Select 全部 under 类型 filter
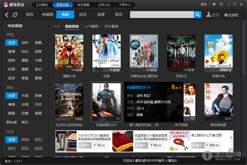 click(x=12, y=43)
